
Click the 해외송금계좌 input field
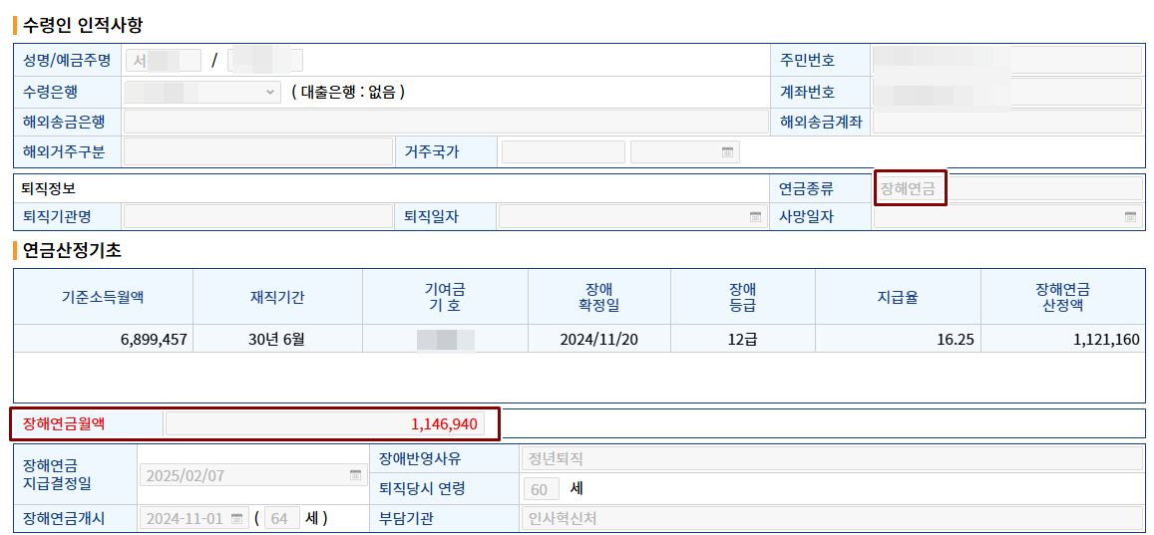click(x=1007, y=123)
